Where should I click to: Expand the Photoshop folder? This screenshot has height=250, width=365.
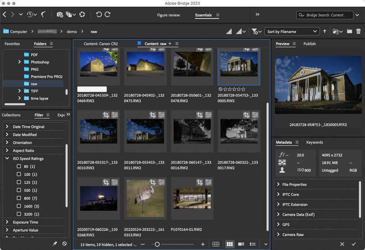coord(19,62)
